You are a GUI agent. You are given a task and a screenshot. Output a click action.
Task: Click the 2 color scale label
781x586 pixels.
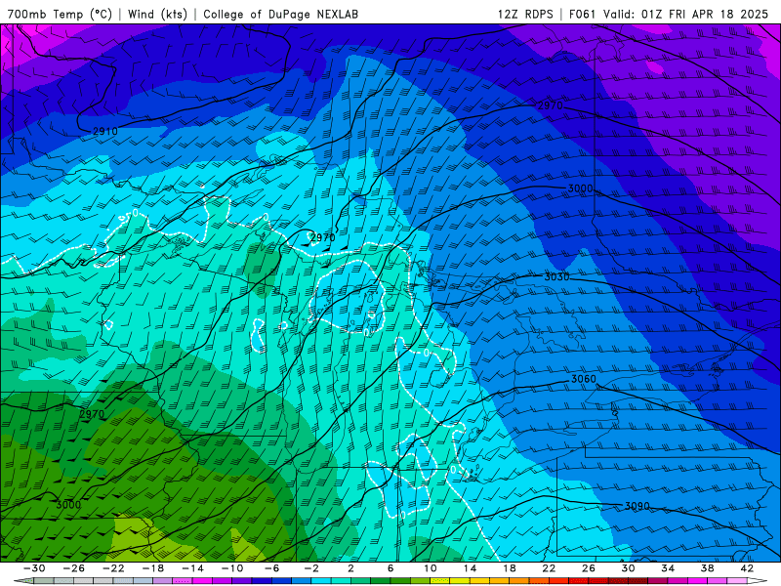[x=351, y=568]
